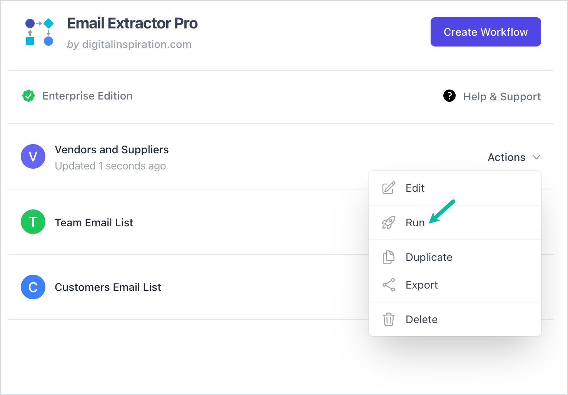Click the green Enterprise Edition verified badge
This screenshot has width=568, height=395.
point(28,96)
